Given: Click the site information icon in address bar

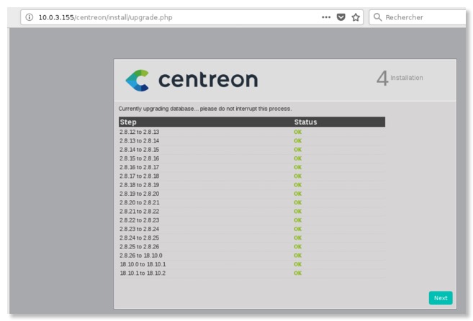Looking at the screenshot, I should (29, 17).
